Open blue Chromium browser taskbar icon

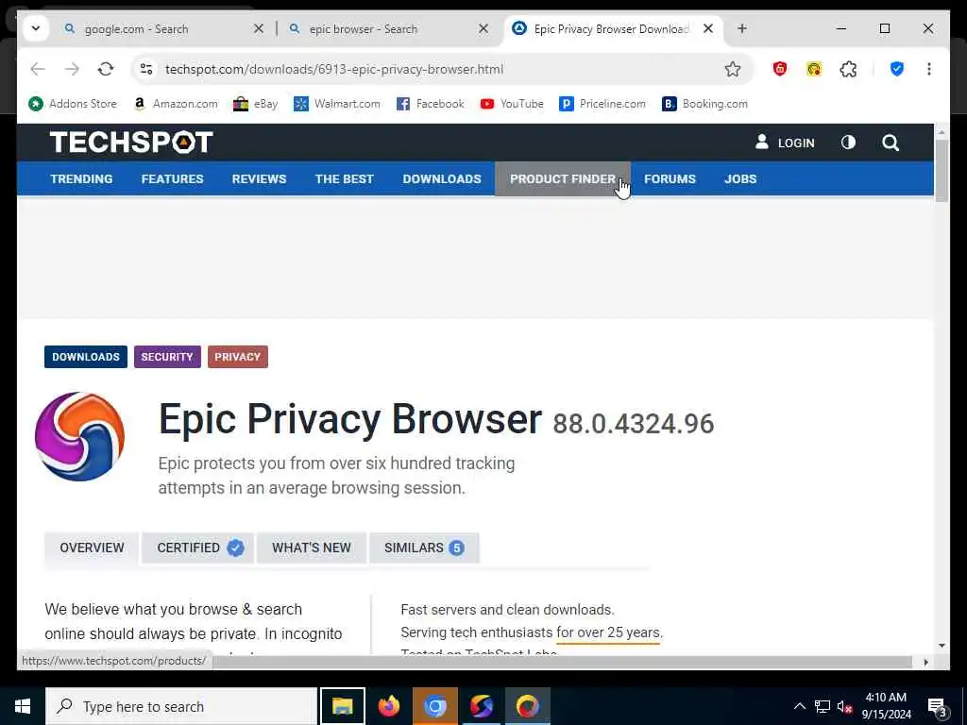tap(434, 706)
